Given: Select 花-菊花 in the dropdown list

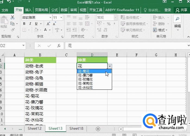Looking at the screenshot, I should (94, 71).
